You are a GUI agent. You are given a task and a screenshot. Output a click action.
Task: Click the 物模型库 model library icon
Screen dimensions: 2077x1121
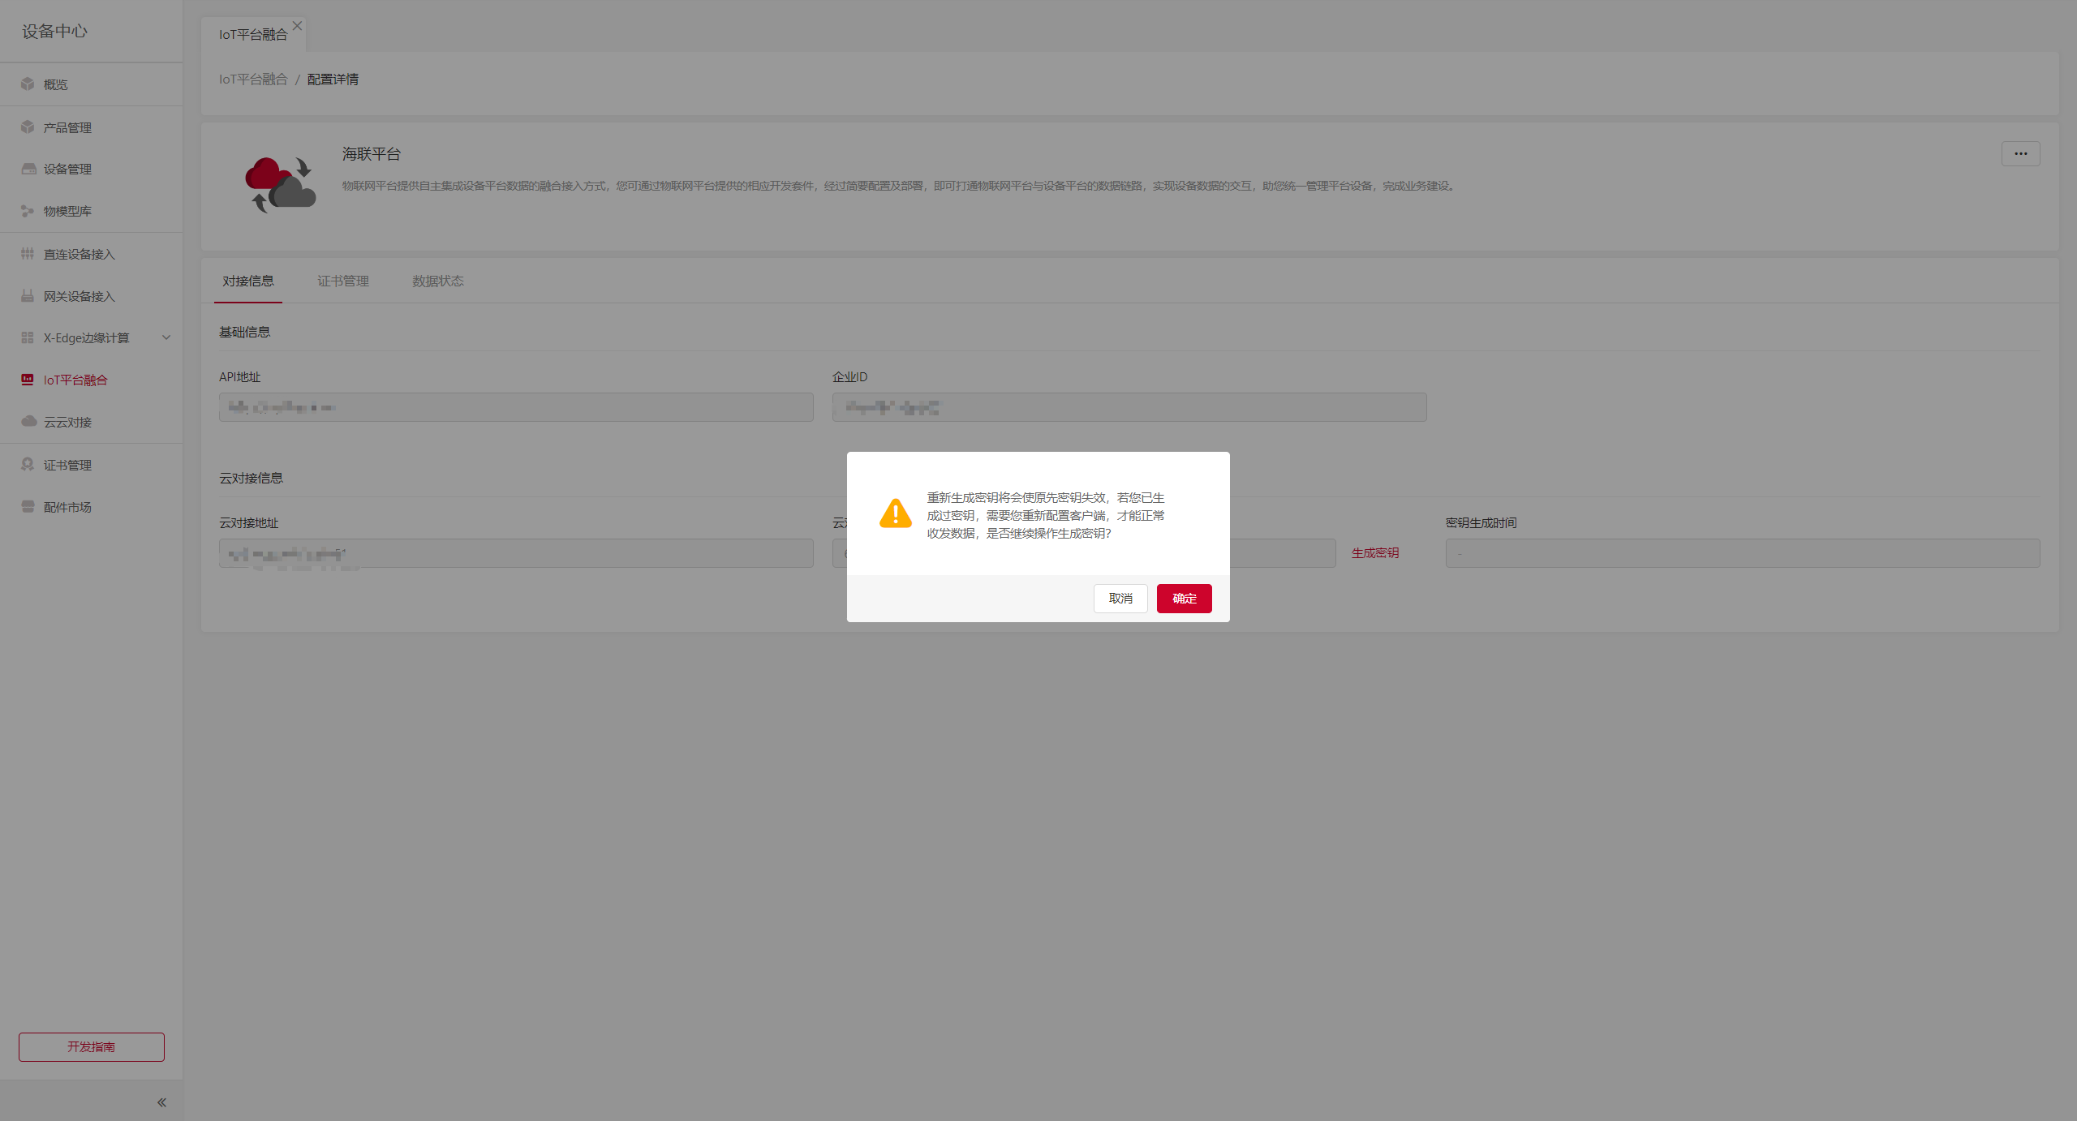click(x=28, y=211)
